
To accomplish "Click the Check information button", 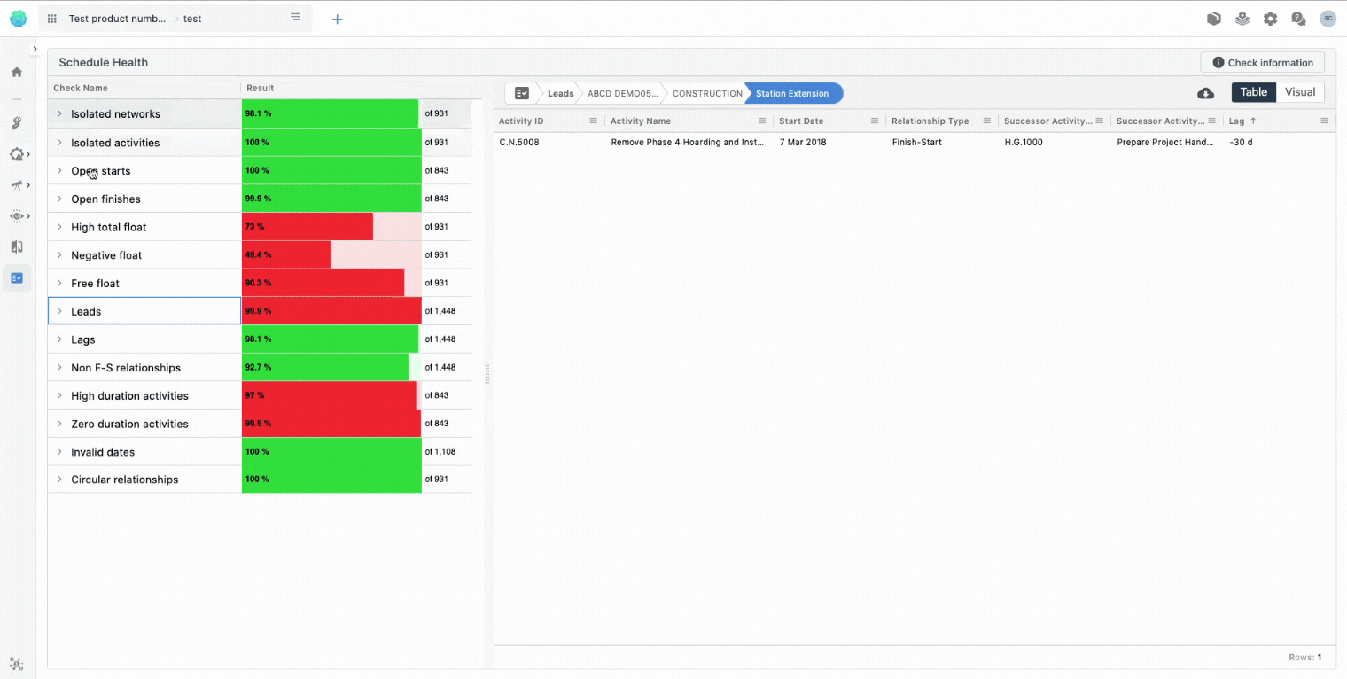I will (1262, 63).
